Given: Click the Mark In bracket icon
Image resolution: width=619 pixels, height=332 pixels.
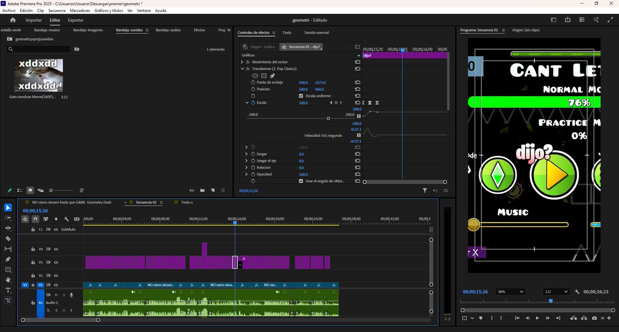Looking at the screenshot, I should pos(492,318).
